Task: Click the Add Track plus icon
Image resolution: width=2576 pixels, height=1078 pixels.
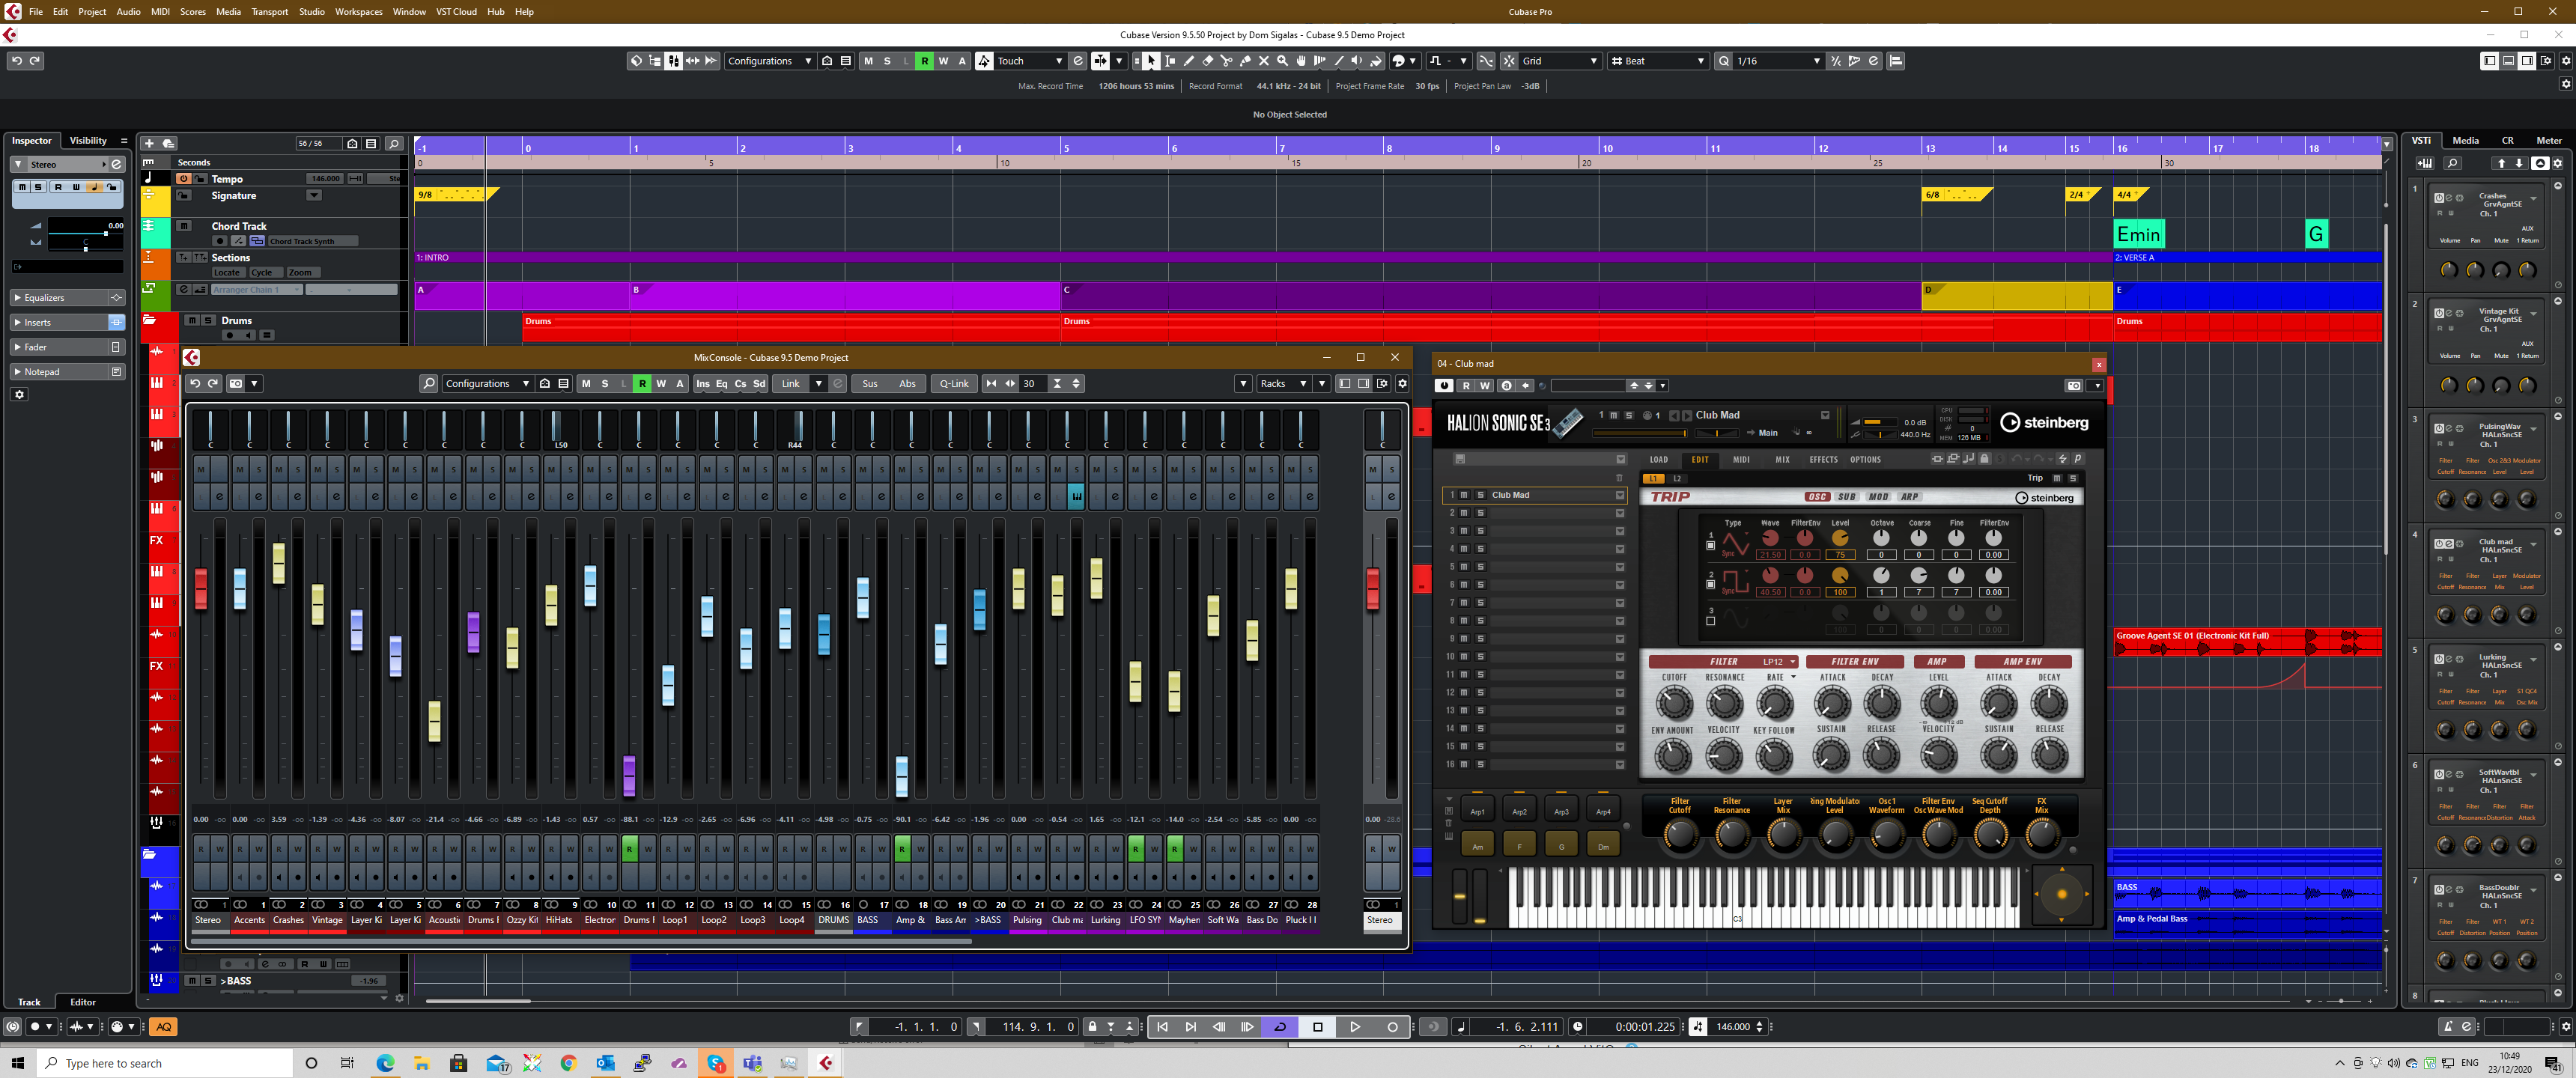Action: (x=149, y=144)
